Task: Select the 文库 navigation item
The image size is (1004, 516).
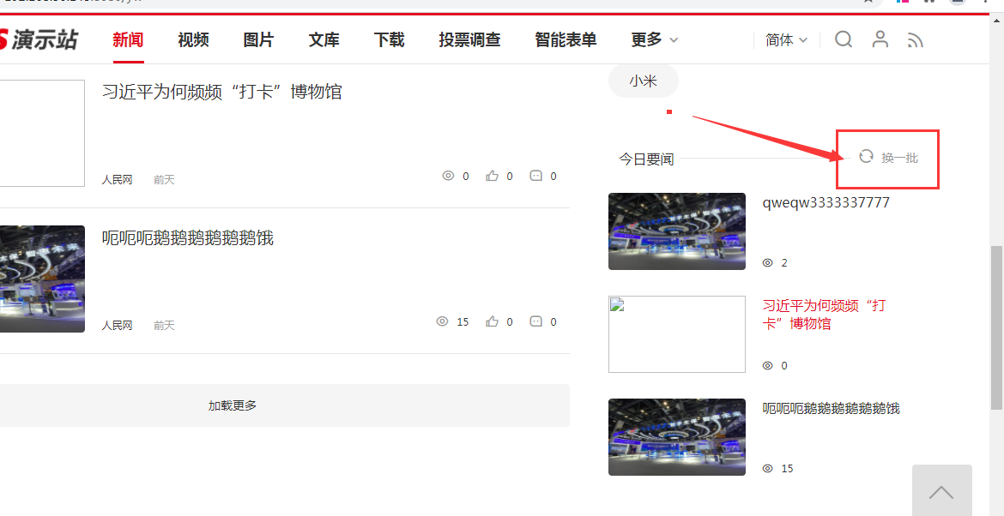Action: (x=324, y=39)
